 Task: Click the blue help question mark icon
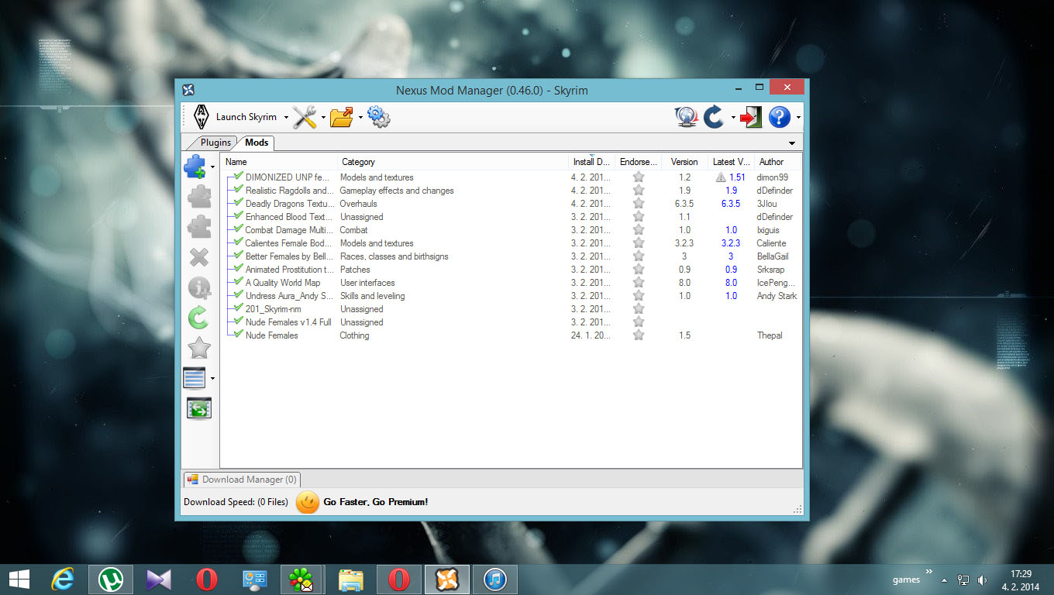779,117
